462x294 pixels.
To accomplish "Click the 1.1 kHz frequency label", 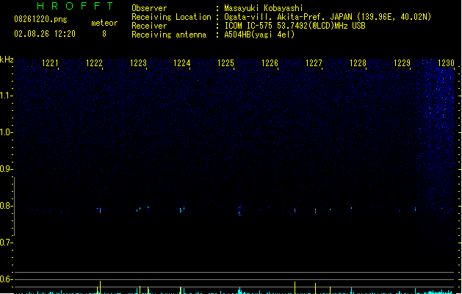I will [6, 96].
